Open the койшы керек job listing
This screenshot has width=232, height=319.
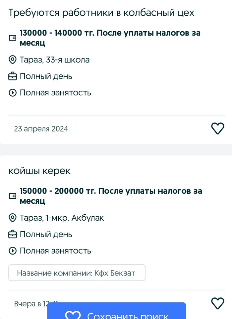(x=39, y=171)
